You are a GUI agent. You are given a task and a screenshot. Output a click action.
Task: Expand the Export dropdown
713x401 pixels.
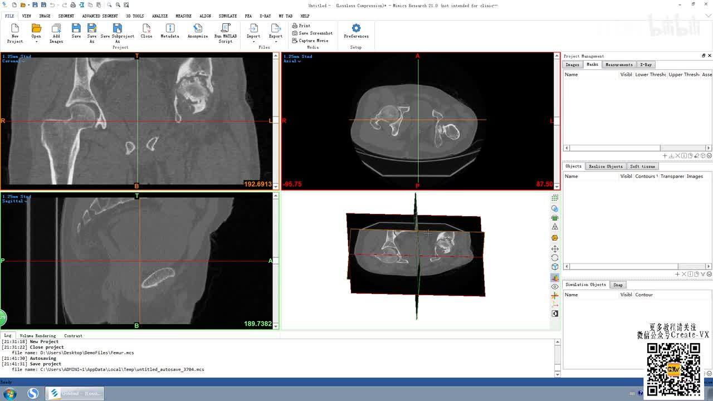(x=276, y=42)
